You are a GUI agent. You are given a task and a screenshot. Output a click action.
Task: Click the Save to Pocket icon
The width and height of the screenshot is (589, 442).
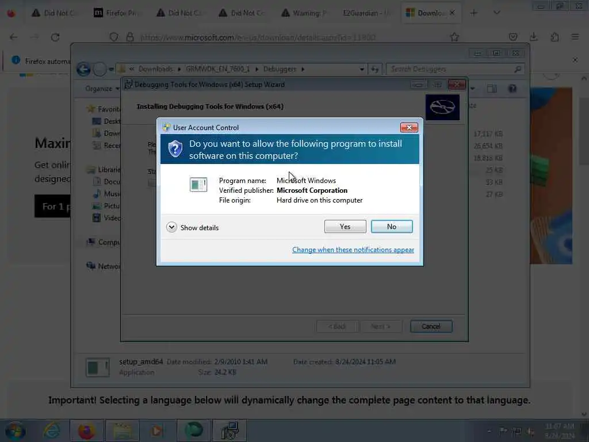tap(512, 37)
